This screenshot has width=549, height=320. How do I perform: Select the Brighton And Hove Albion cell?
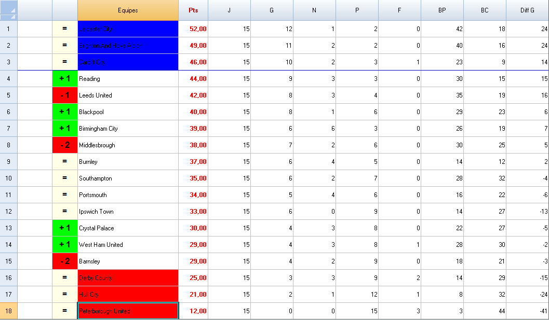tap(128, 46)
